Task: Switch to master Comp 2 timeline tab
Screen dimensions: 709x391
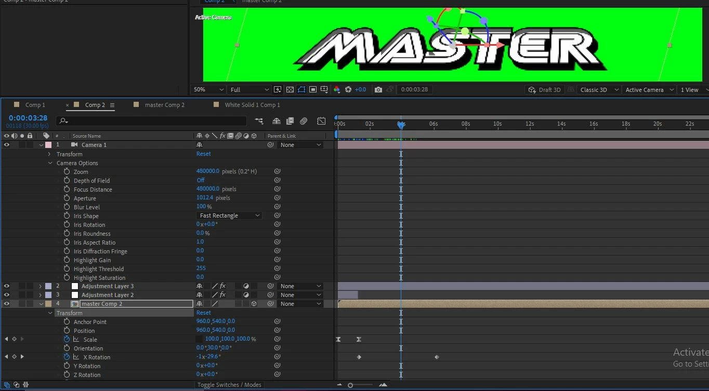Action: tap(164, 105)
